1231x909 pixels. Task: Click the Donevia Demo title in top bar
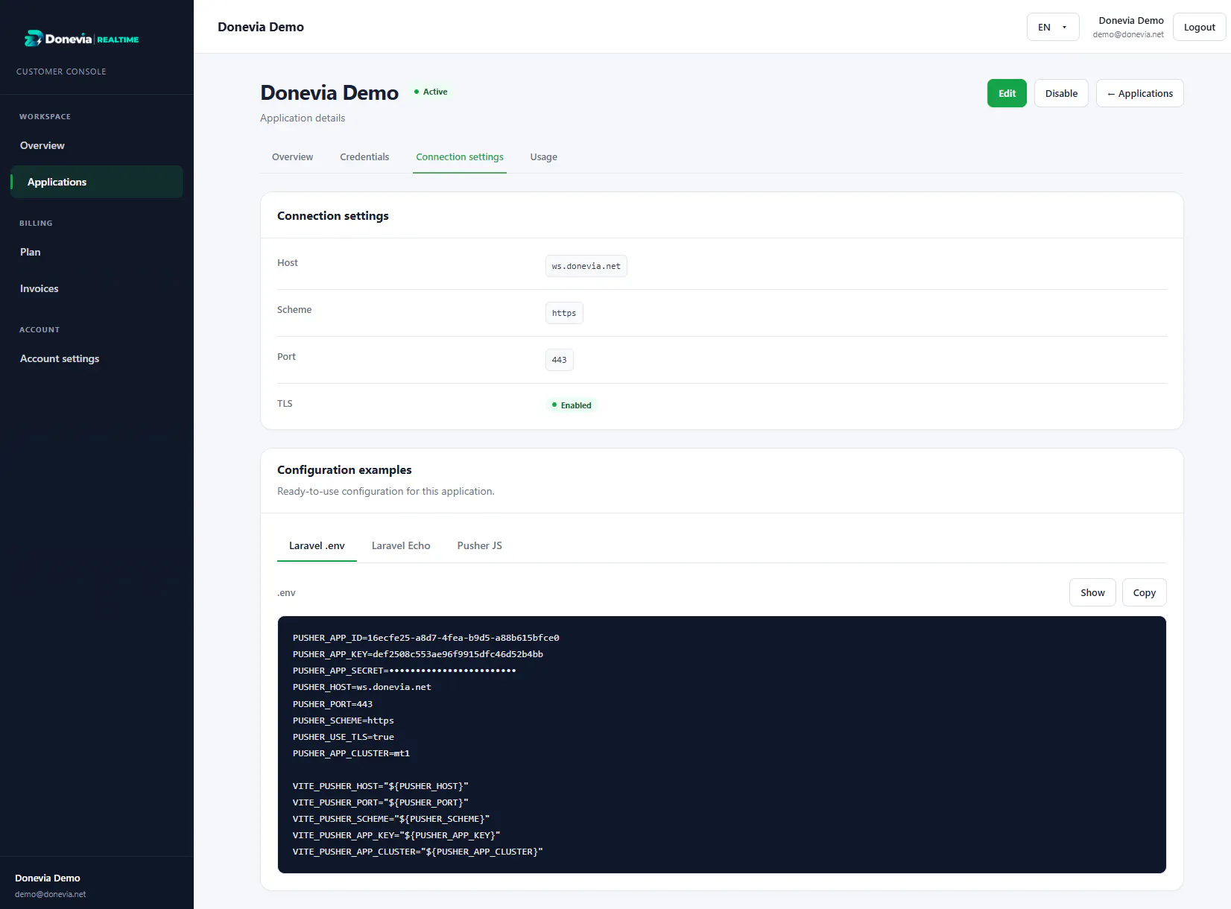[261, 27]
